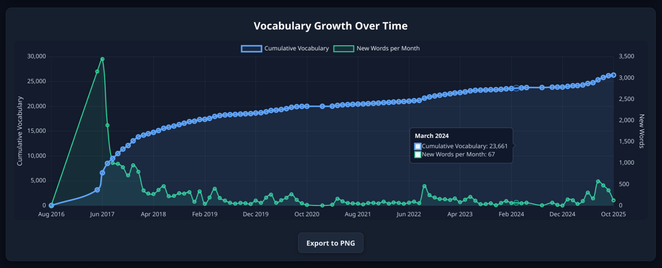Click the Export to PNG button

coord(330,243)
